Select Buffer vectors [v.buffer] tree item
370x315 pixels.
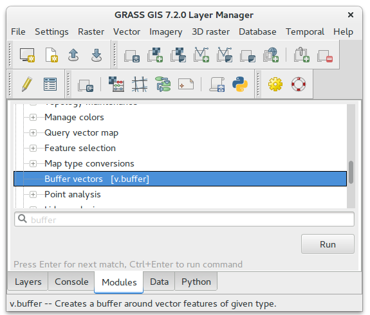(x=180, y=179)
